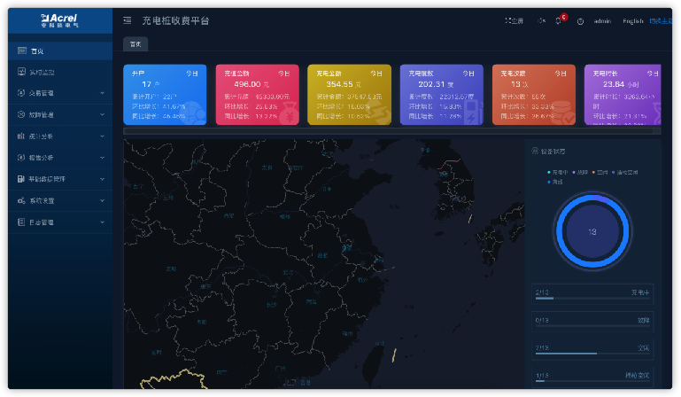
Task: Select 首页 in the sidebar
Action: [60, 51]
